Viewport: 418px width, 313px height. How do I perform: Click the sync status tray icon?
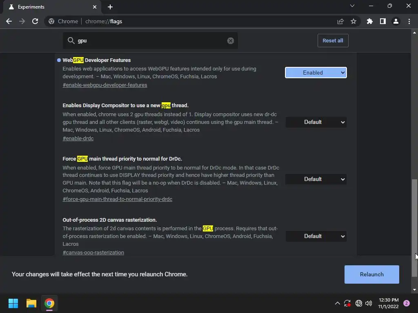click(x=347, y=303)
